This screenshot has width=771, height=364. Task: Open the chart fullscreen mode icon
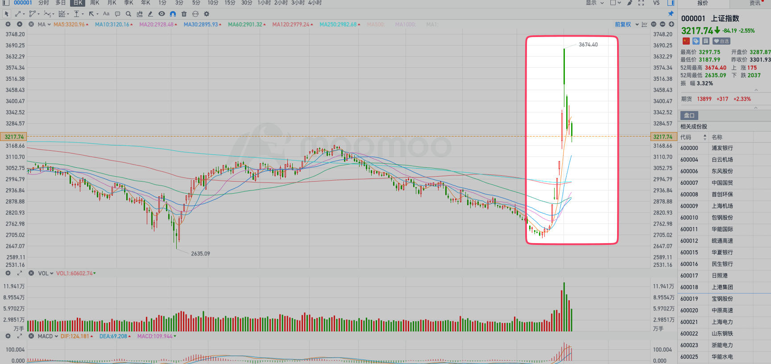641,3
